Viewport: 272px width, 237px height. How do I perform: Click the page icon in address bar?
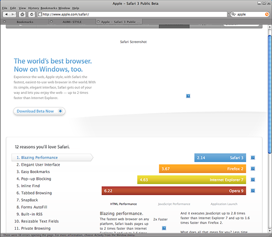click(40, 14)
